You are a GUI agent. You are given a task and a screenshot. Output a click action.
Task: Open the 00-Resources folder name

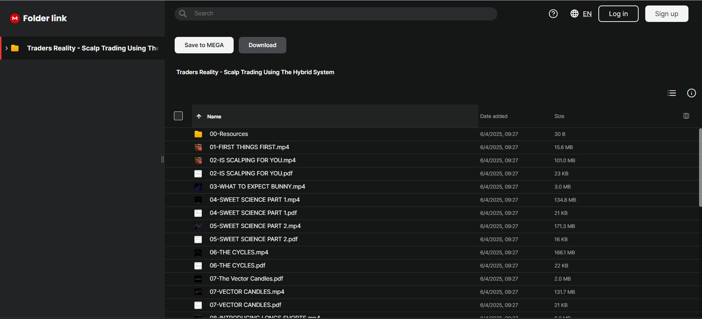coord(229,134)
